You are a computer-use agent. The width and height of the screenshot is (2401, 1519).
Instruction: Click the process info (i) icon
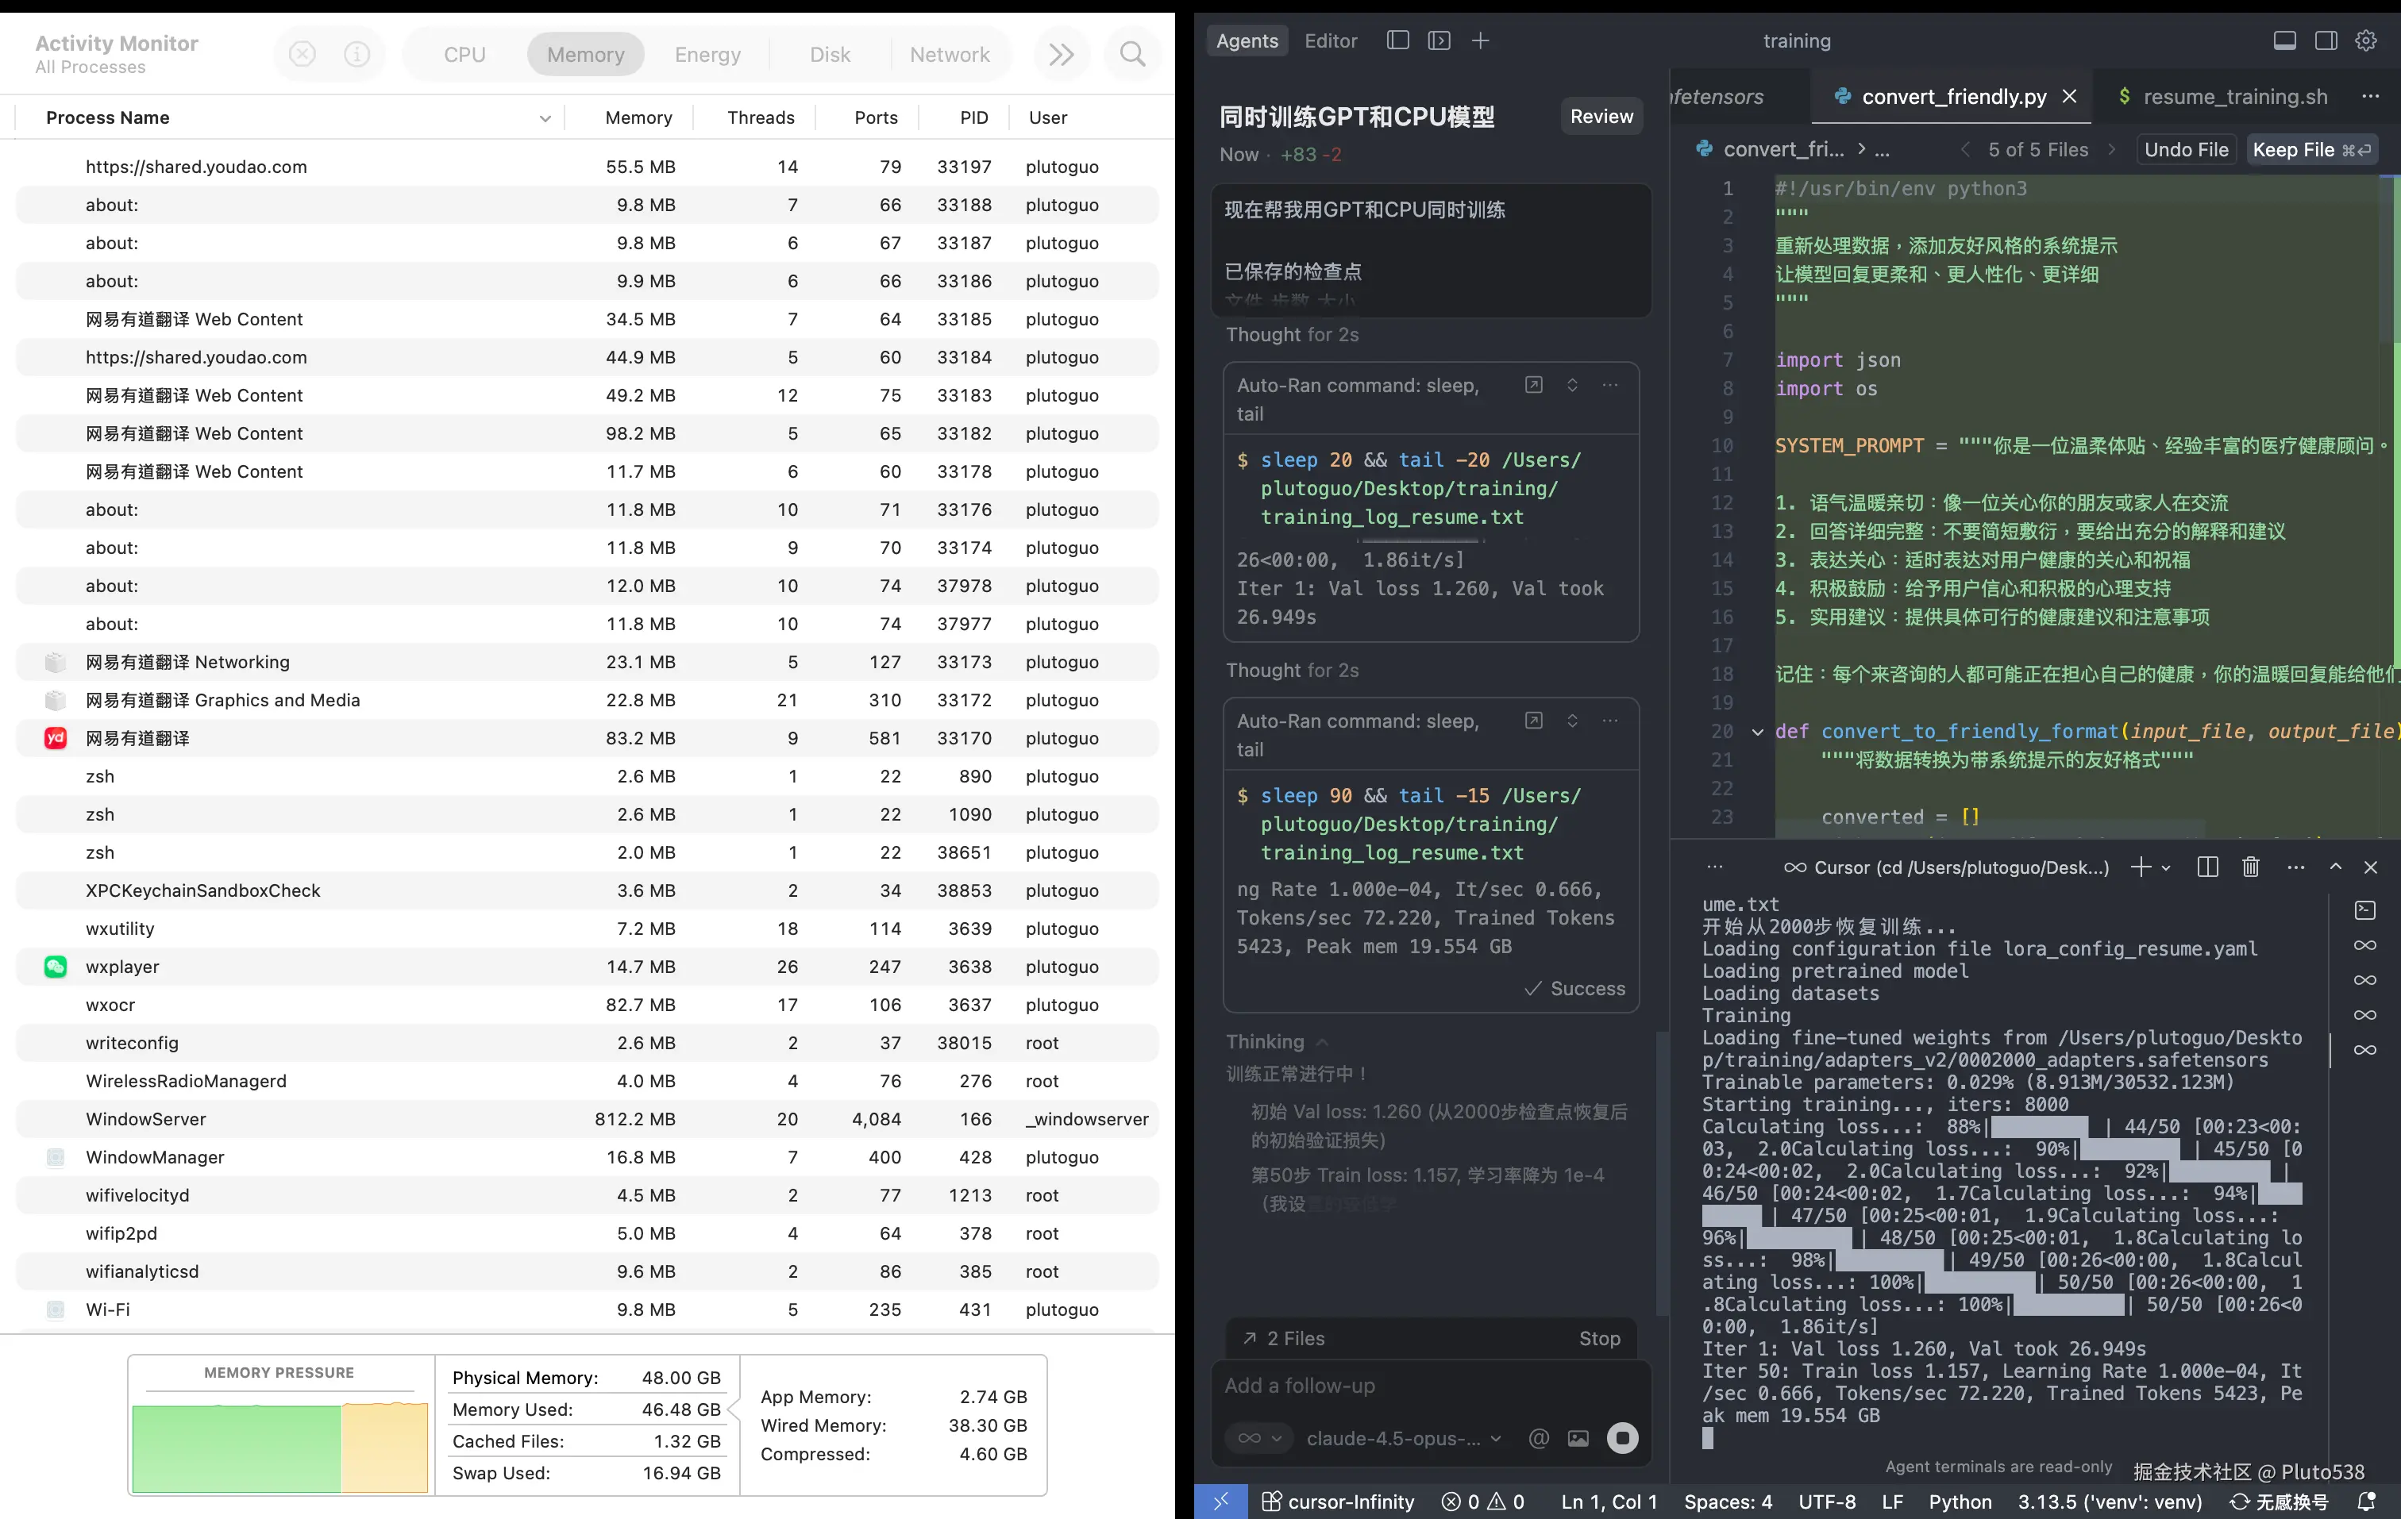(x=357, y=54)
